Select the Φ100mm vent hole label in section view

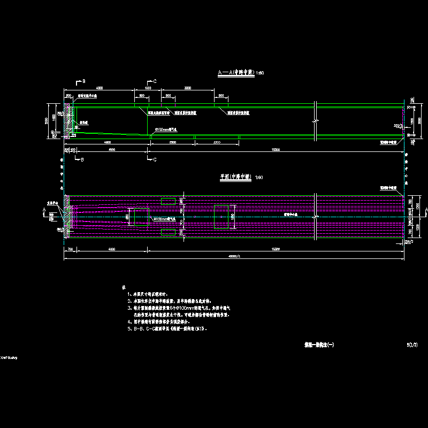click(166, 129)
